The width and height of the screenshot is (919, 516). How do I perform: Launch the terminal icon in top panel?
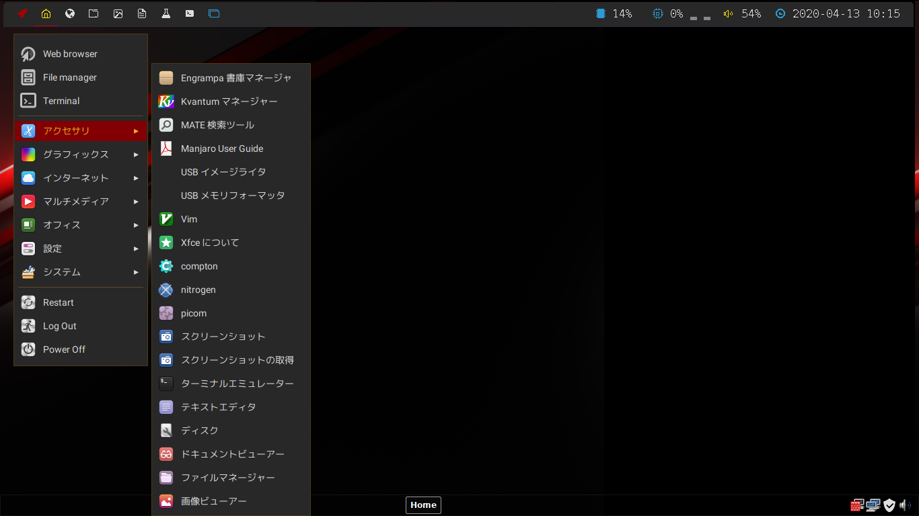point(190,13)
